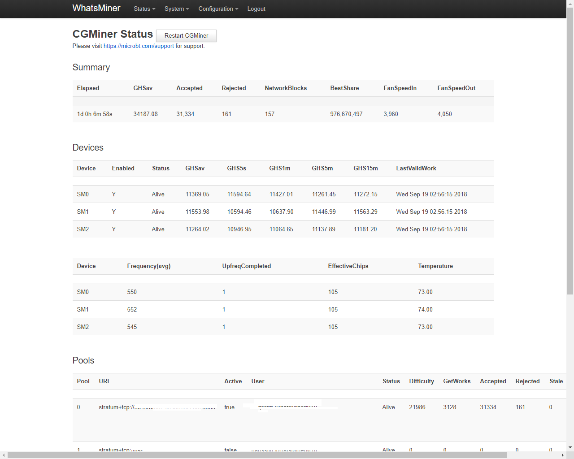Click the horizontal scrollbar left arrow

pos(4,455)
